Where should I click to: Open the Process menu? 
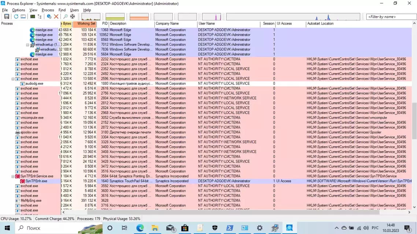coord(48,10)
